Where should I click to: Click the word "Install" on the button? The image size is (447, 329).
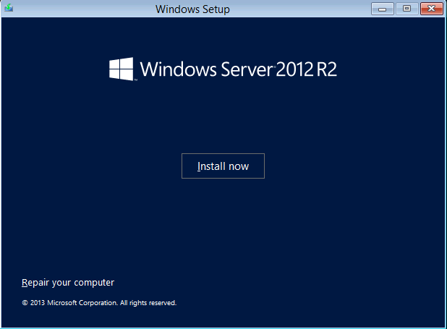tap(210, 166)
